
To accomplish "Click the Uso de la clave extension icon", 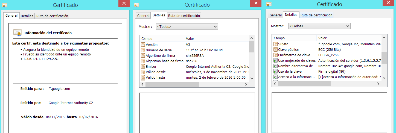I will 275,71.
